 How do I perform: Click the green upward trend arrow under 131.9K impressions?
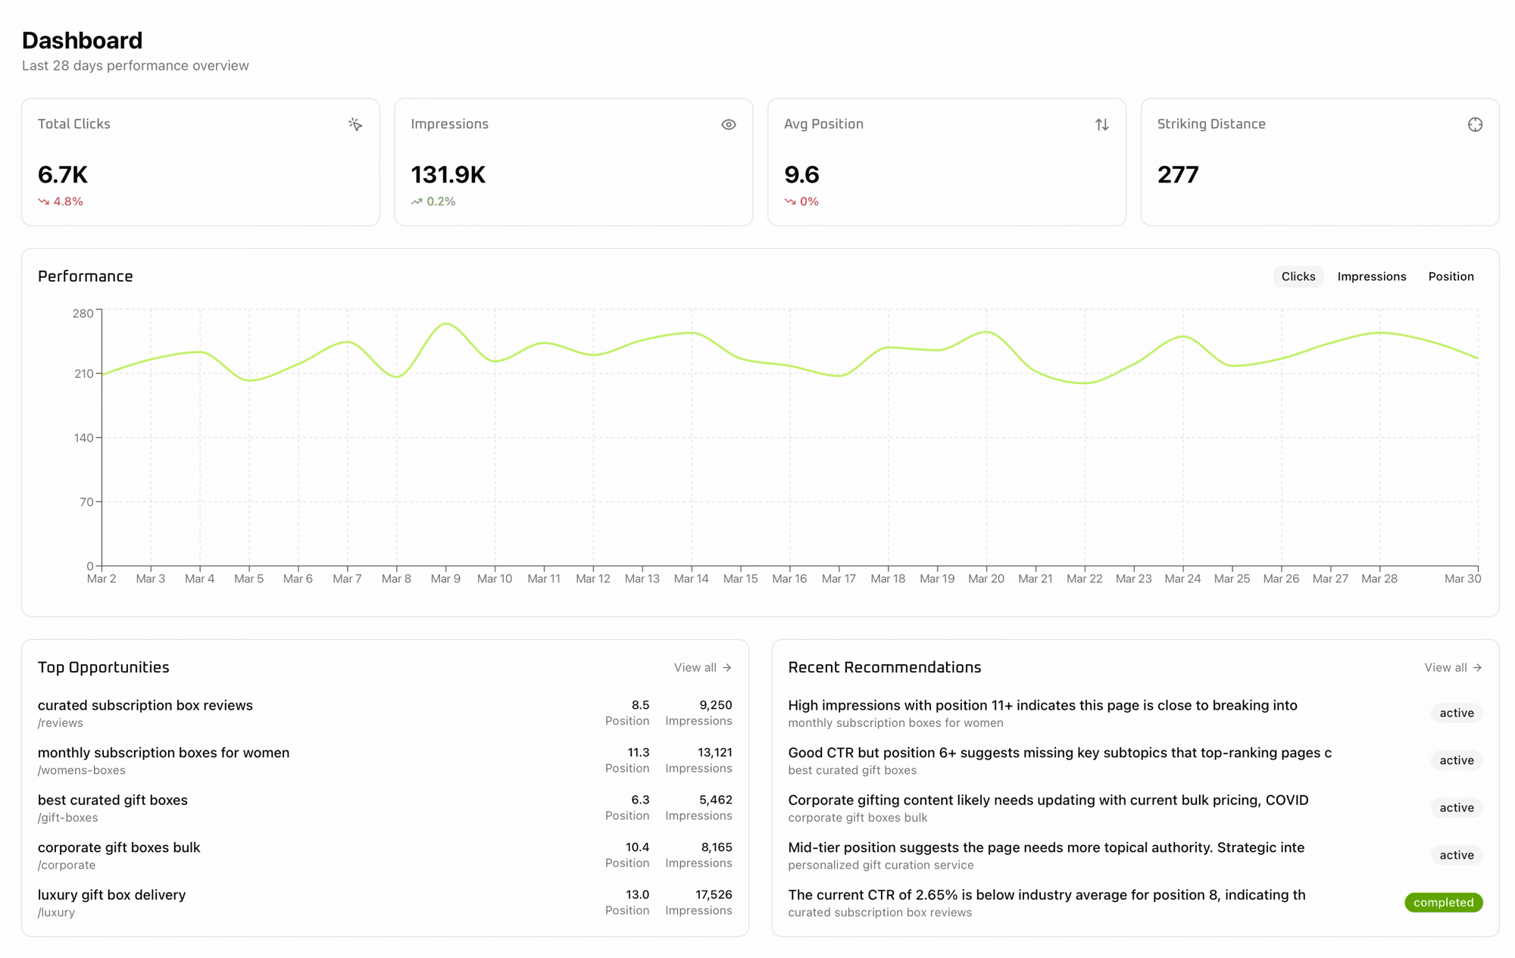point(416,201)
